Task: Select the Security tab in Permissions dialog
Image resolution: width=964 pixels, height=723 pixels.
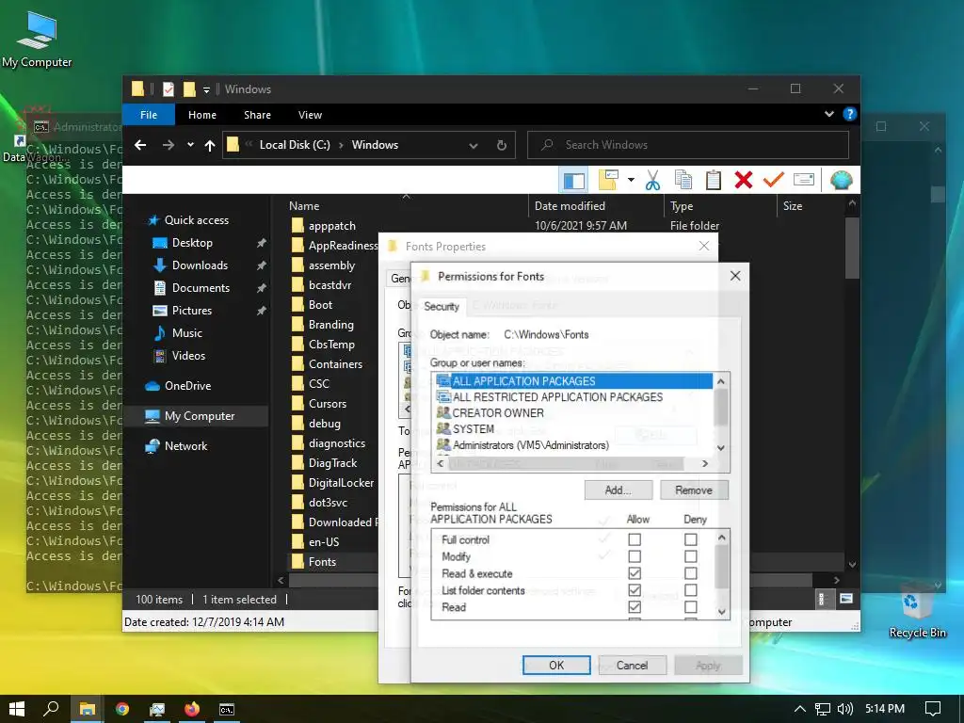Action: click(442, 306)
